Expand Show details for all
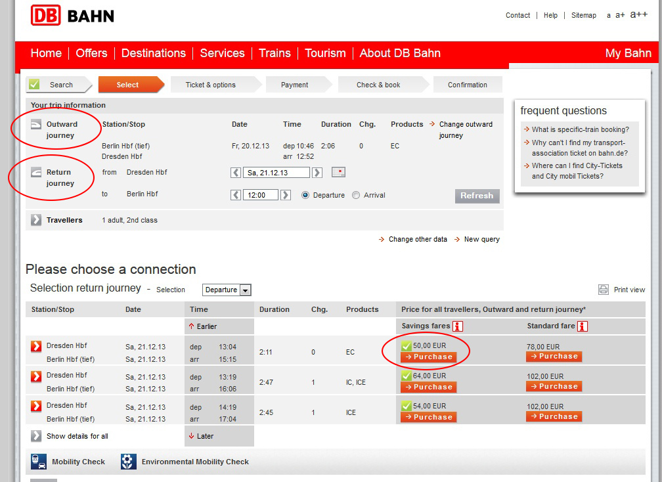 36,436
